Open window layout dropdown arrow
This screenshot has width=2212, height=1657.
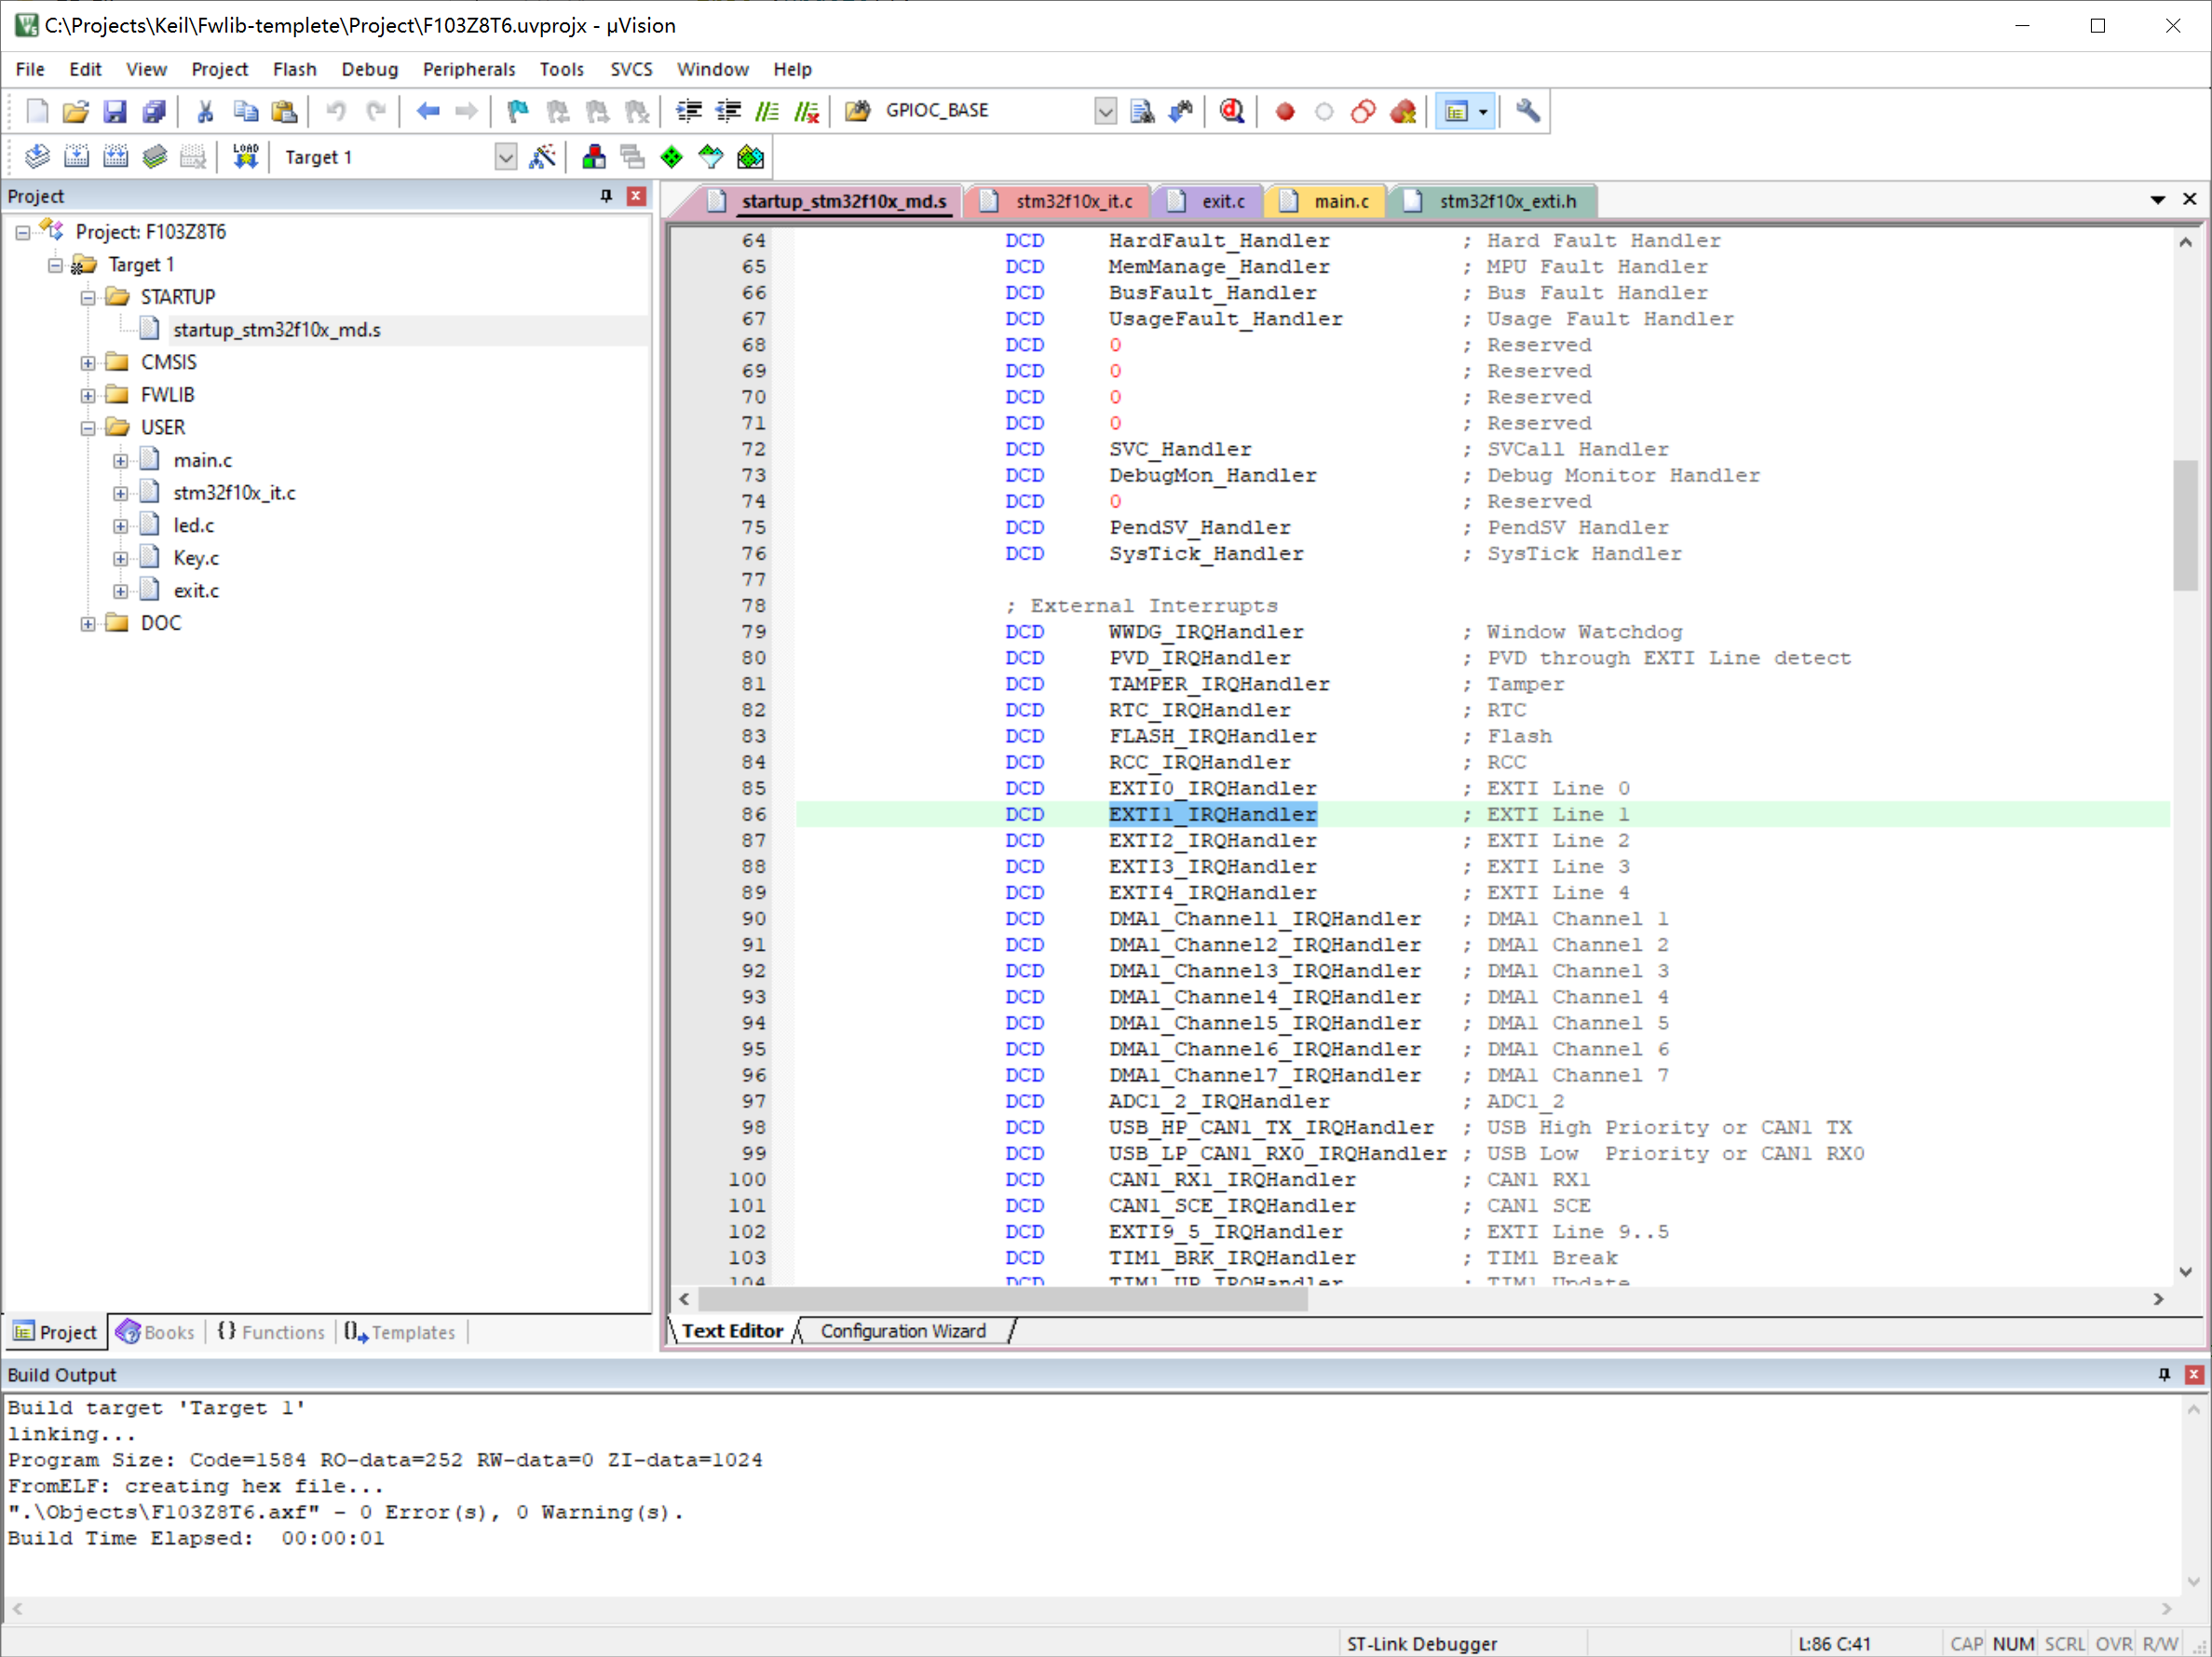[x=1483, y=111]
